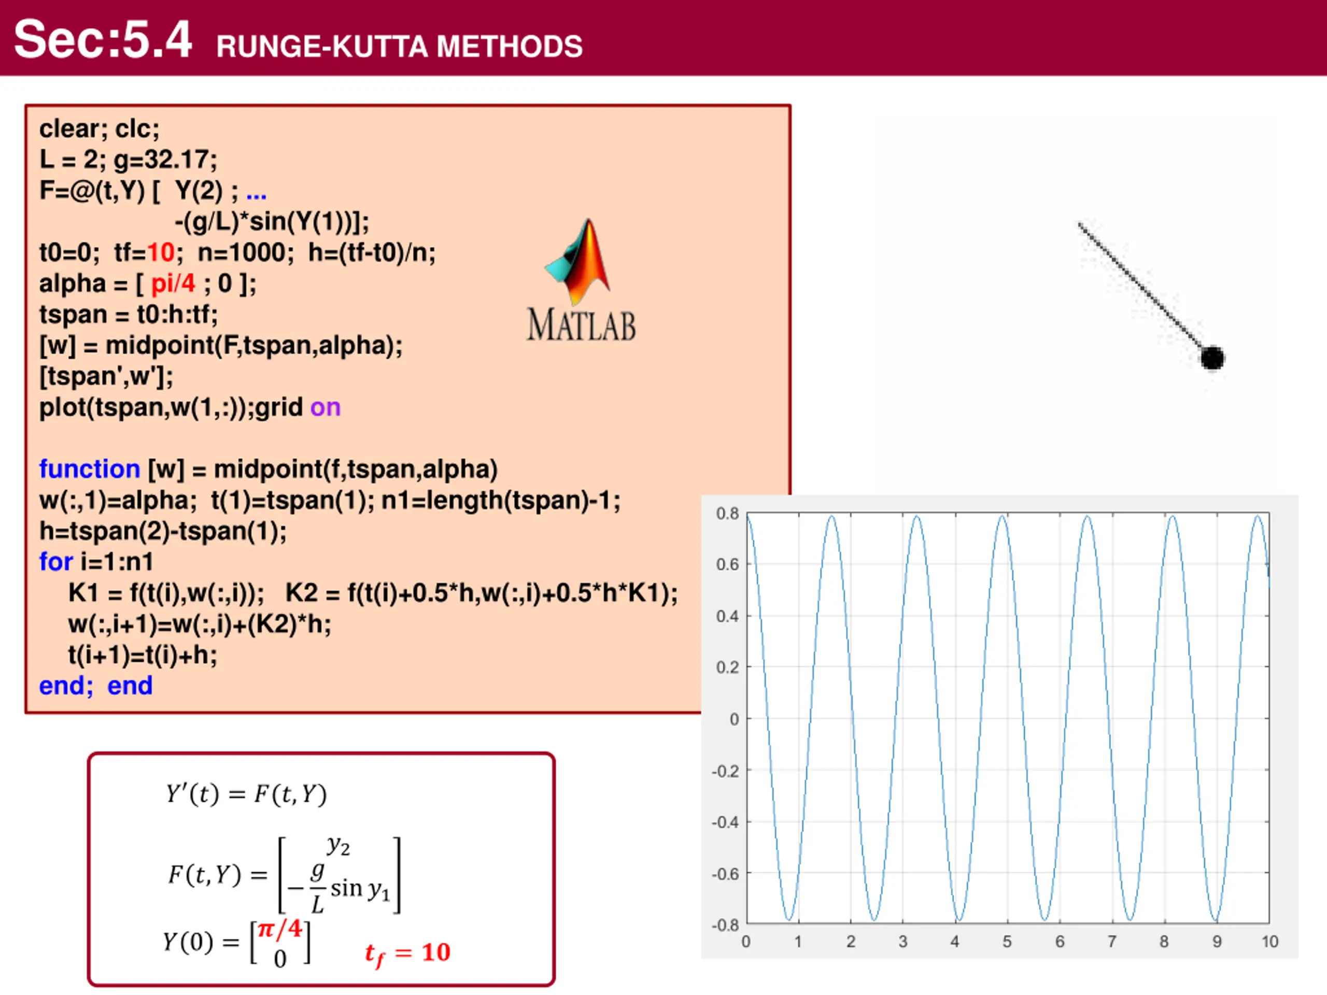Click the Y(0) initial condition equation

pyautogui.click(x=237, y=943)
